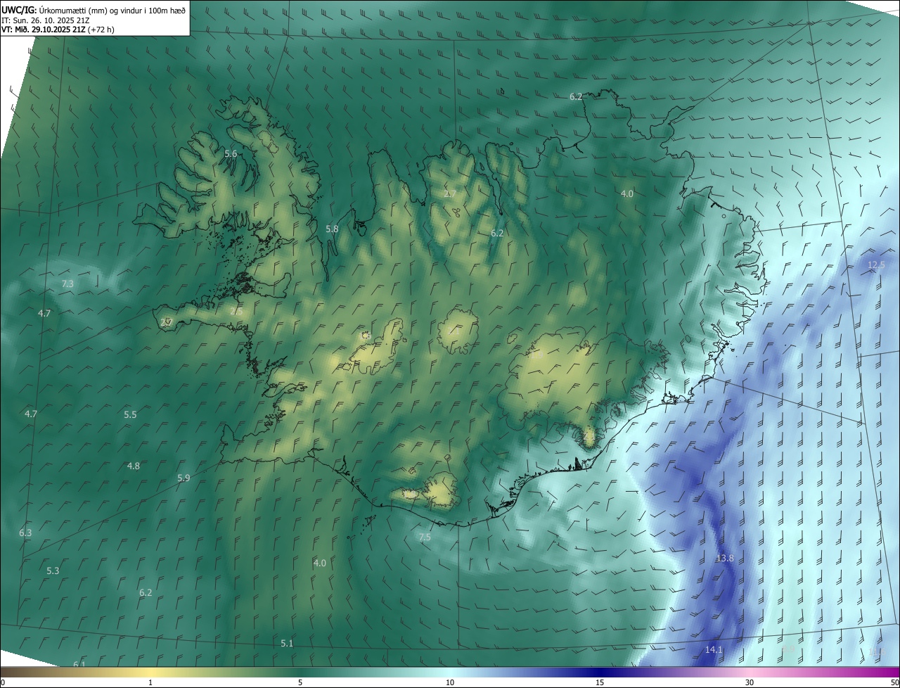
Task: Click the 5.3 value label
Action: (53, 571)
